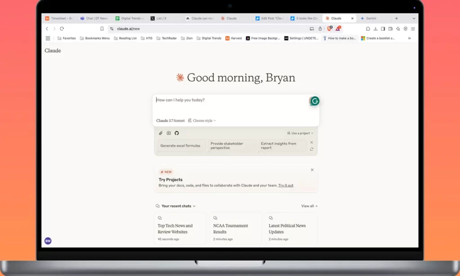Expand the Use a project dropdown
Viewport: 460px width, 276px height.
pos(300,133)
